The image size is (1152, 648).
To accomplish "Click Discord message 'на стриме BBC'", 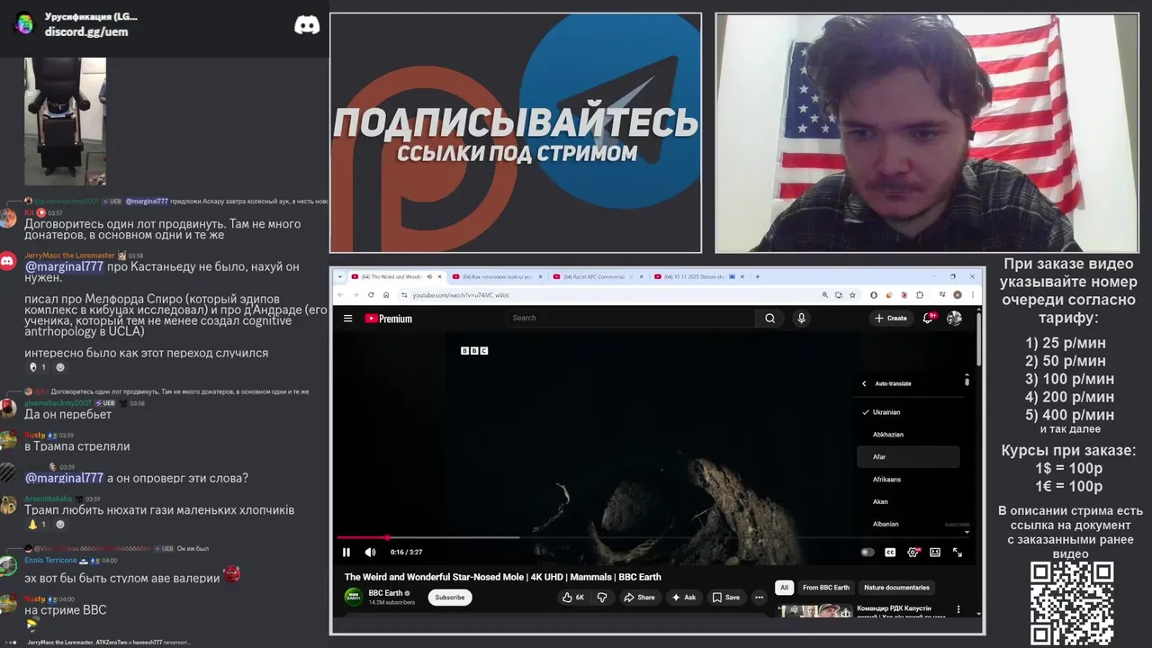I will (66, 610).
